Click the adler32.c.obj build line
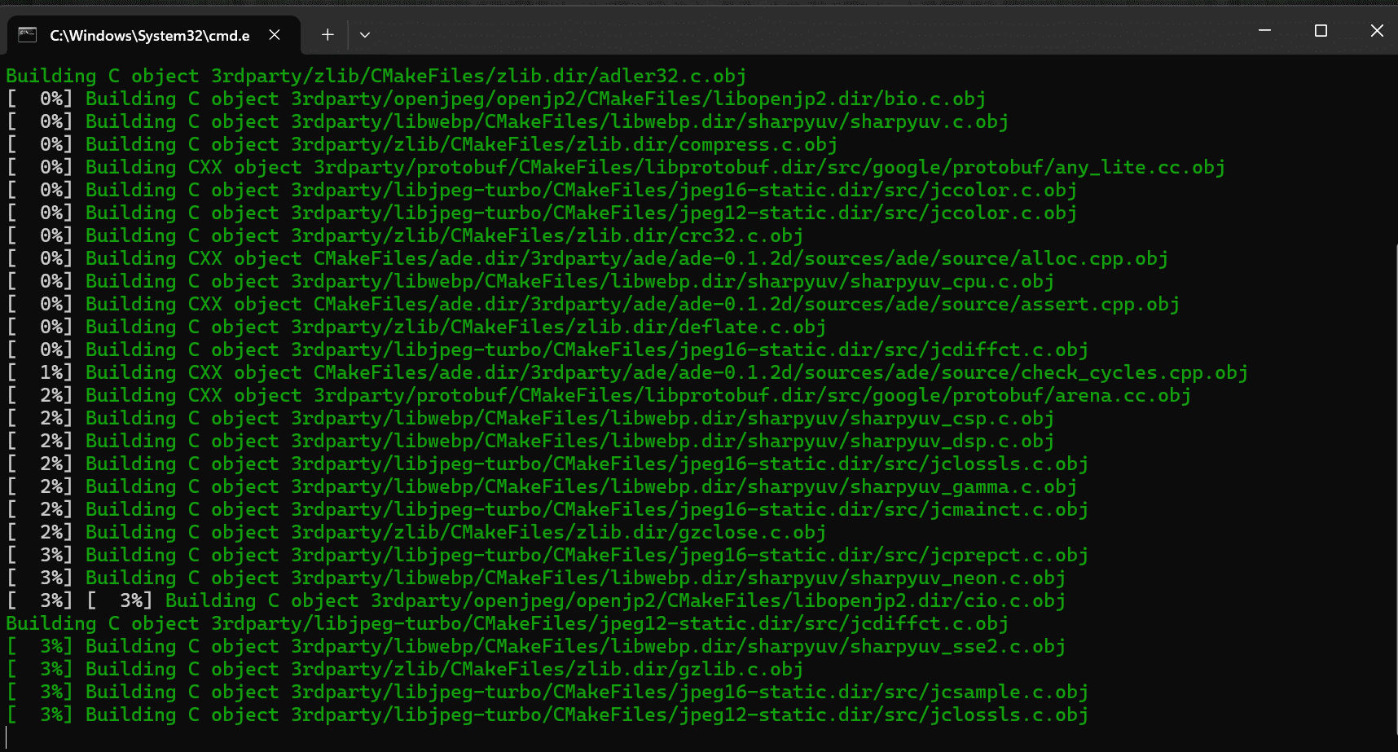The image size is (1398, 752). [x=376, y=76]
